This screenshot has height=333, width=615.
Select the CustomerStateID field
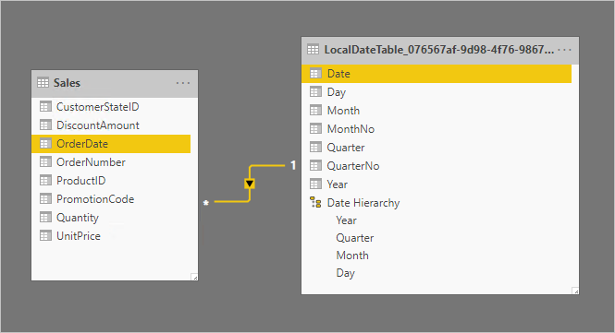[111, 106]
